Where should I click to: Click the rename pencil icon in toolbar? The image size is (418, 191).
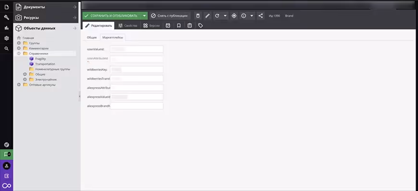pos(208,16)
